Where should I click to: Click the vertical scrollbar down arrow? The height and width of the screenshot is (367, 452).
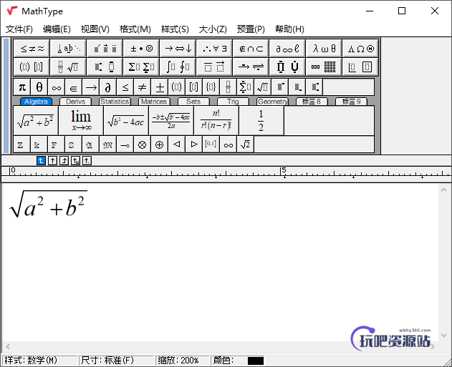click(x=444, y=336)
